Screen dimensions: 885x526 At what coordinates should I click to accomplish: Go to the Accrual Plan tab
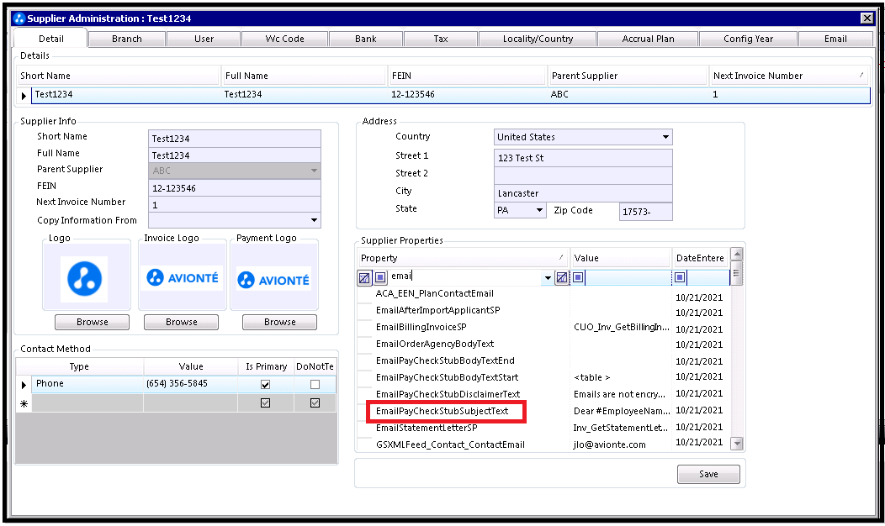pos(648,39)
